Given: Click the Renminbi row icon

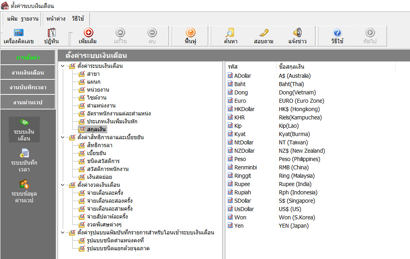Looking at the screenshot, I should (x=230, y=167).
